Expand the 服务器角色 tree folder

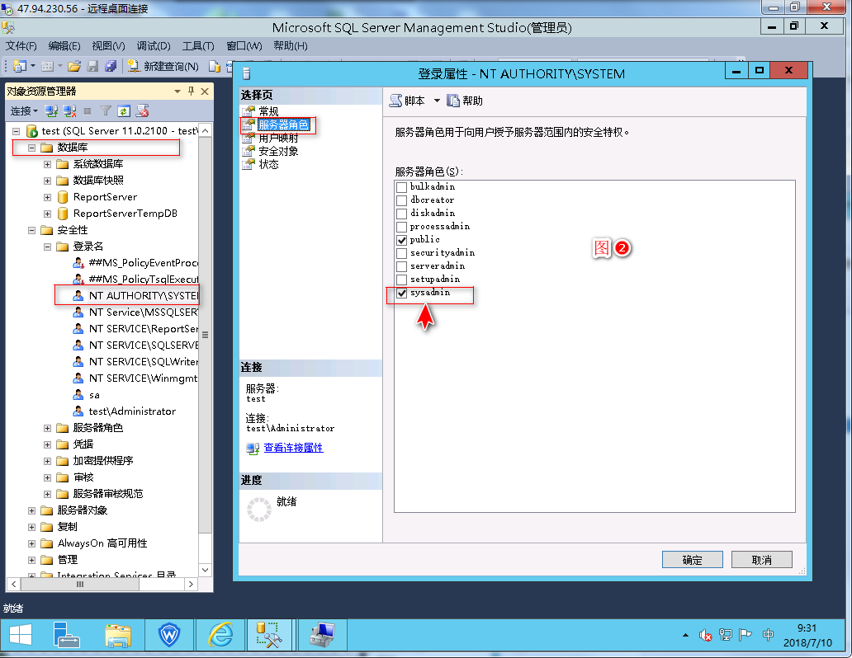[47, 428]
